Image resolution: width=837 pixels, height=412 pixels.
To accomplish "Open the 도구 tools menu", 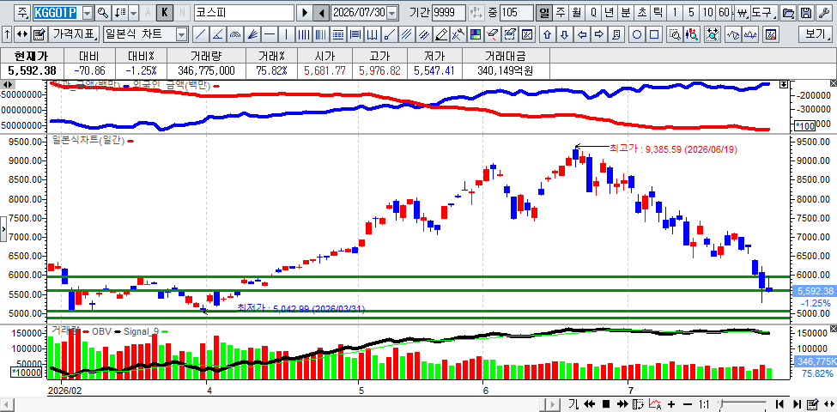I will tap(763, 12).
